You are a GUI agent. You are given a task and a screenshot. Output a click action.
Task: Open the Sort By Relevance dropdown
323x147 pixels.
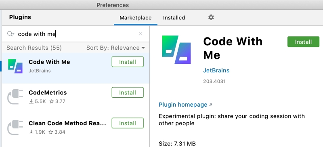coord(115,48)
